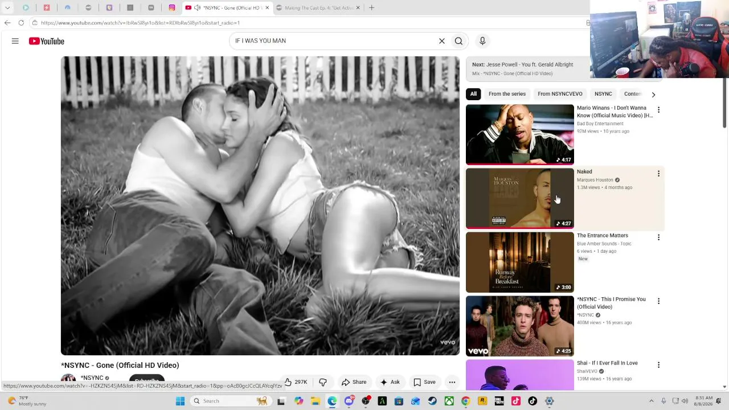Close the Making The Cast tab
729x410 pixels.
coord(358,8)
